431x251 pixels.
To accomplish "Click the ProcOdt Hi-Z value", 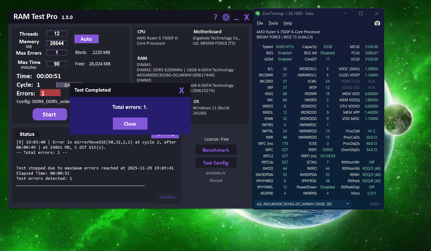I will tap(371, 131).
